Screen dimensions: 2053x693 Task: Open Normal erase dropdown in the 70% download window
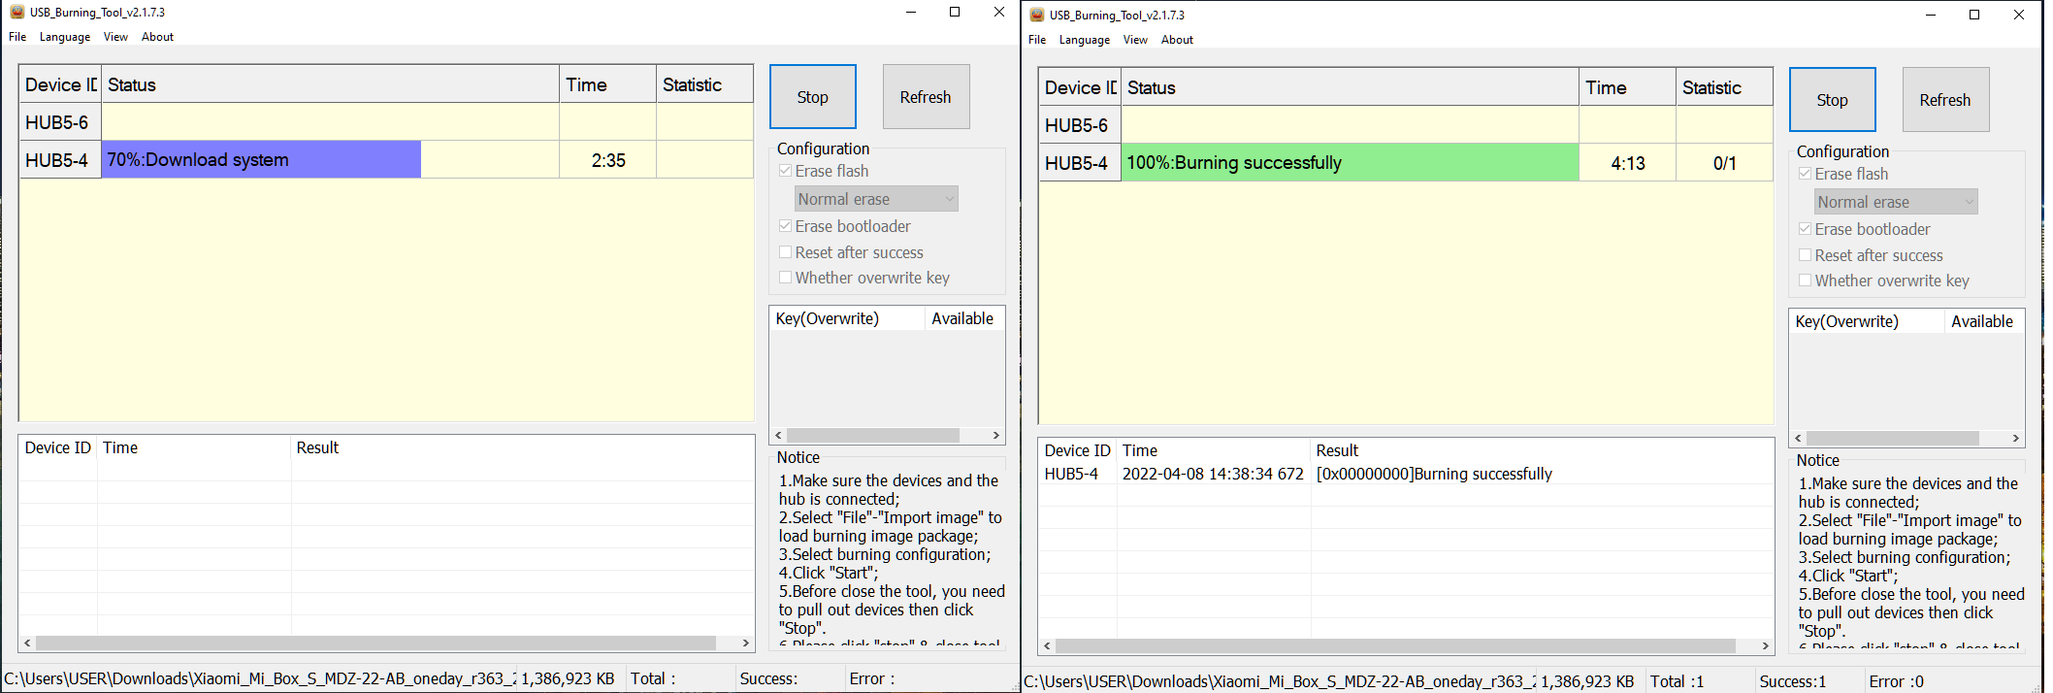[876, 199]
